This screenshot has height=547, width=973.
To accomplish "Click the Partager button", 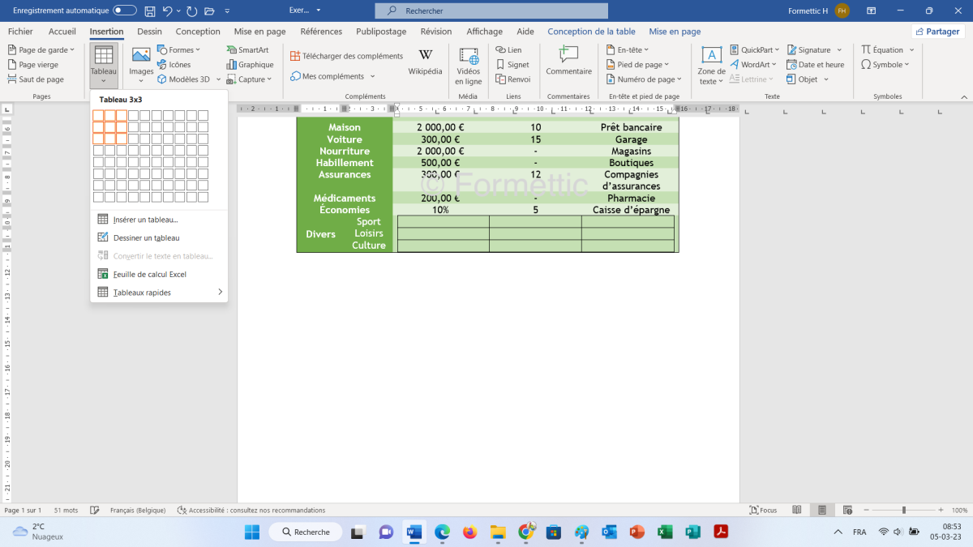I will click(x=938, y=32).
